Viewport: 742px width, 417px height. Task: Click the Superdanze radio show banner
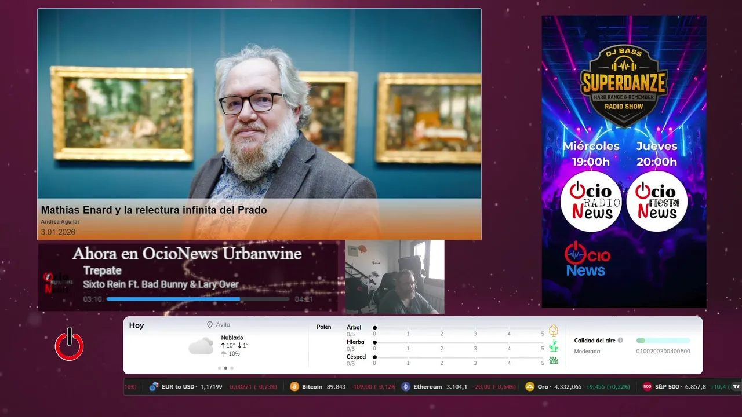click(624, 161)
